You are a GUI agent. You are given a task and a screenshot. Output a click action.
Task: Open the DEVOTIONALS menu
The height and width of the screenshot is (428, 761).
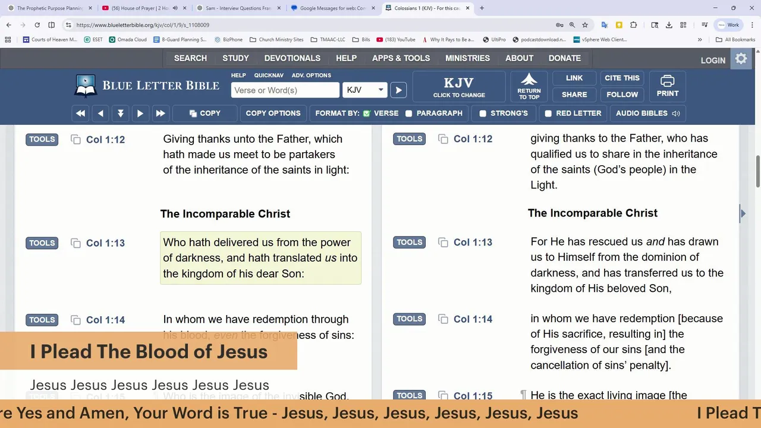(x=293, y=58)
